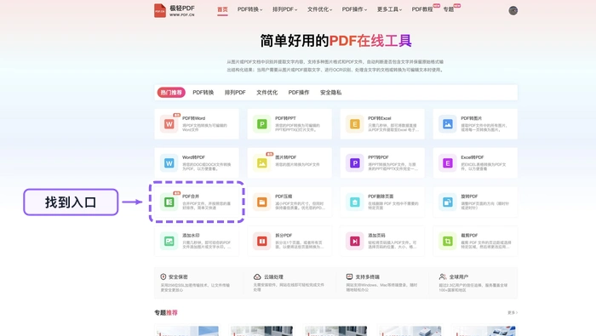The height and width of the screenshot is (336, 596).
Task: Click the Word转PDF card title
Action: tap(193, 157)
